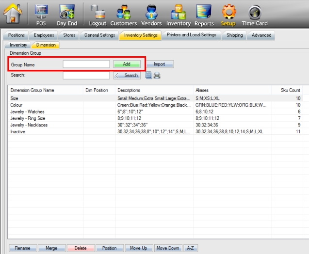Click the Small;Medium;Extra Small descriptions cell
This screenshot has width=309, height=254.
tap(154, 98)
